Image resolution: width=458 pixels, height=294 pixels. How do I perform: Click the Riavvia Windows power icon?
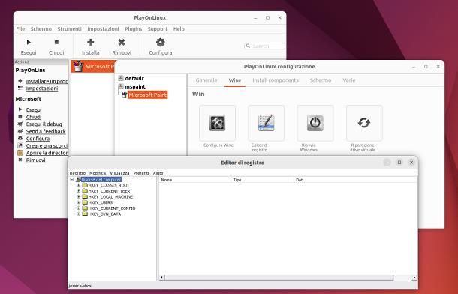(315, 123)
